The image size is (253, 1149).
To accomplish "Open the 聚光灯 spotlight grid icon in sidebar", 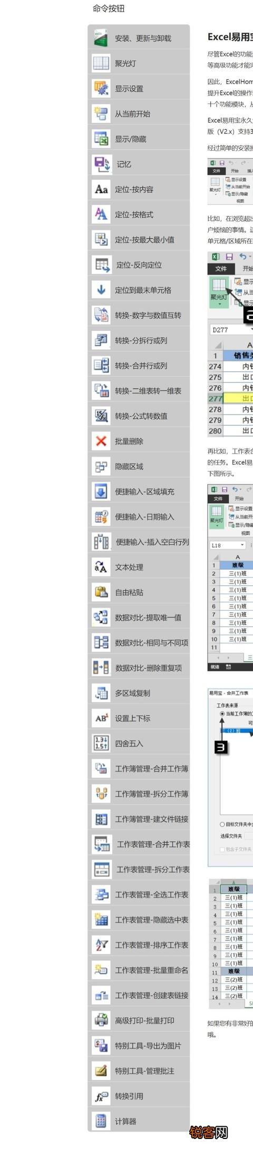I will tap(101, 63).
